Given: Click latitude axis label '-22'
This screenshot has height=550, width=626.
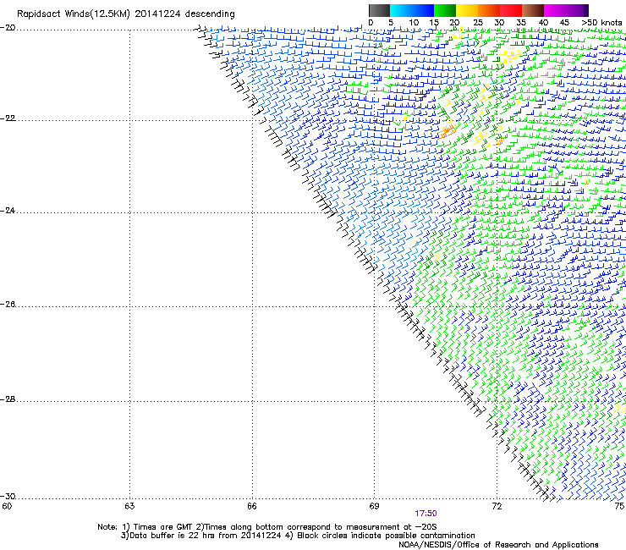Looking at the screenshot, I should click(8, 118).
